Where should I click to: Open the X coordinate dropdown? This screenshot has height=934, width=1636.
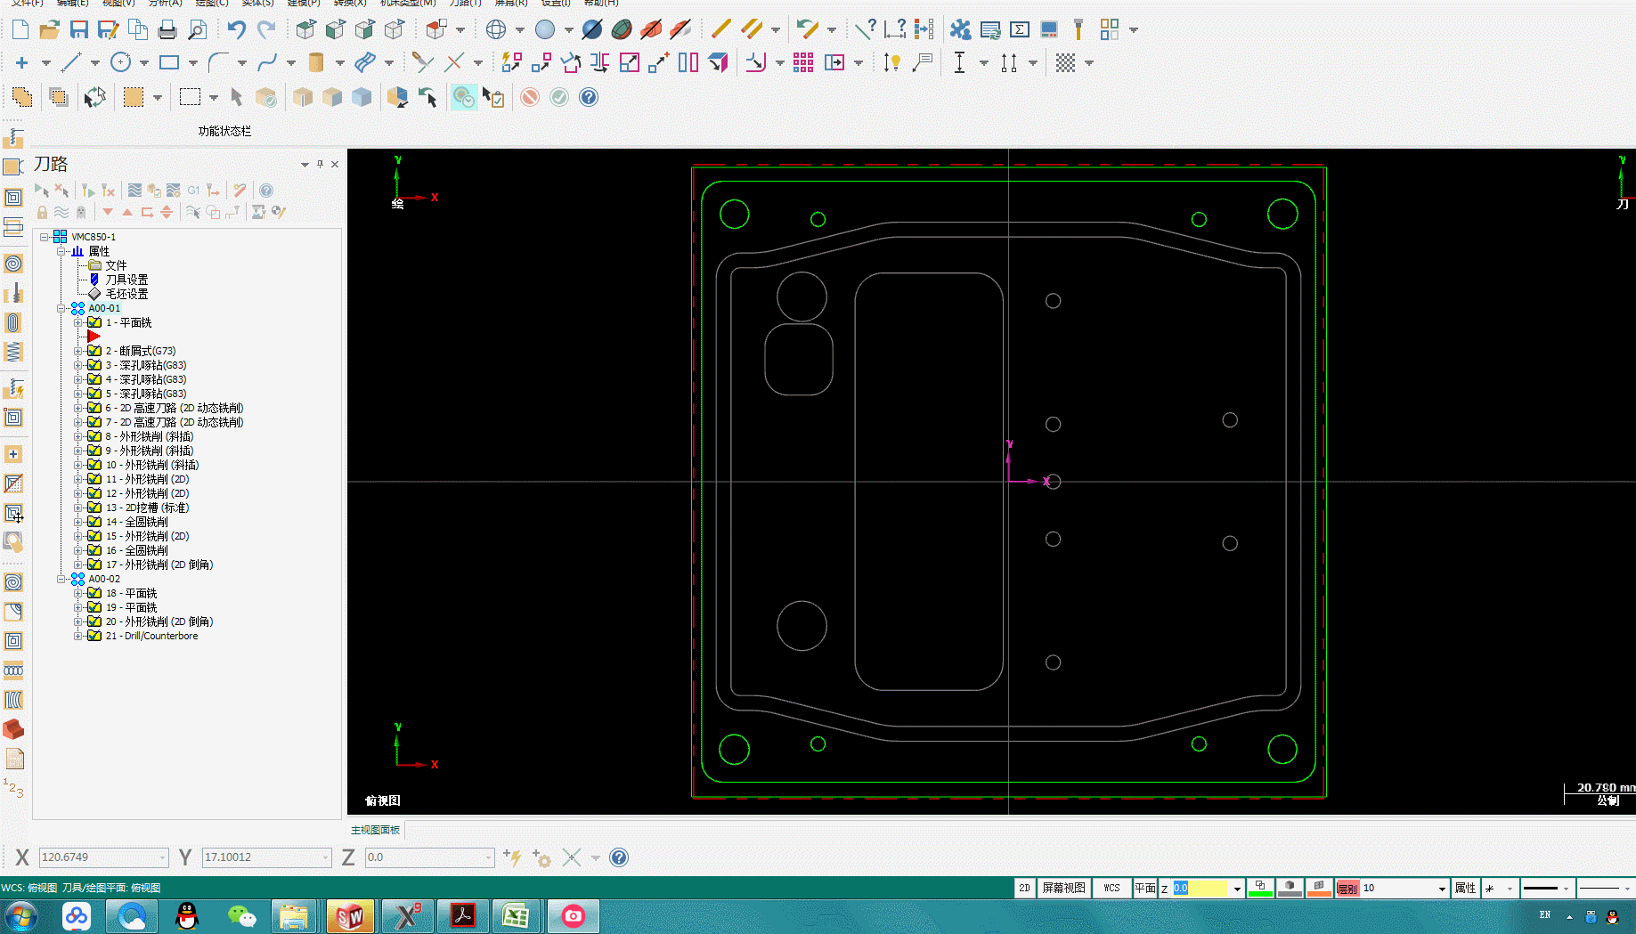coord(162,857)
